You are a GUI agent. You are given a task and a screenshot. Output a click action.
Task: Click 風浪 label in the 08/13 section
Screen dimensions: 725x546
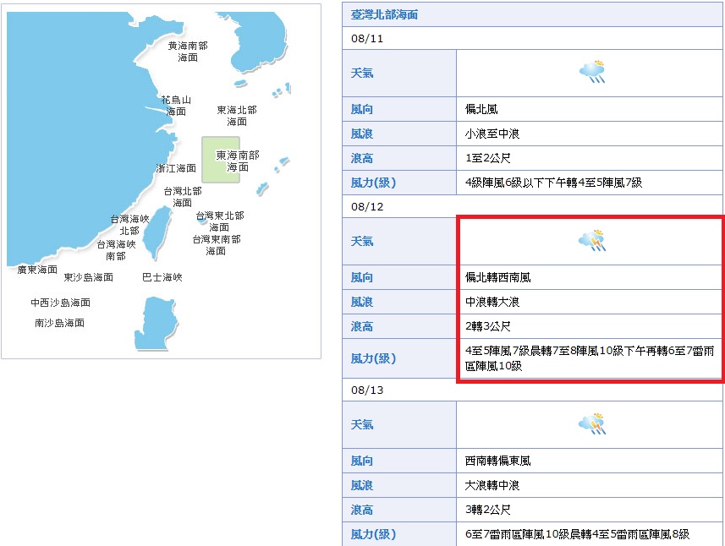362,485
